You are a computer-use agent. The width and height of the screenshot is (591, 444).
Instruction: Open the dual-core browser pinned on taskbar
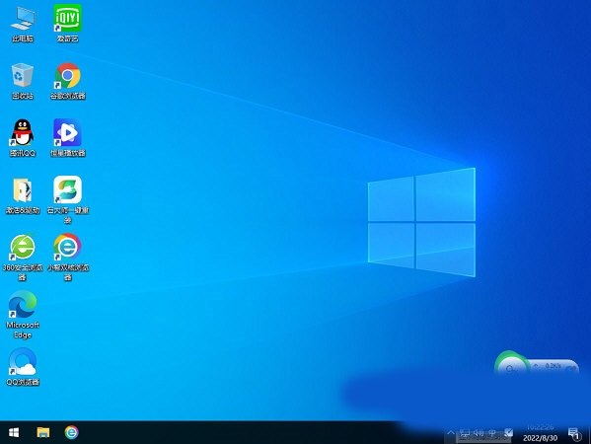click(72, 432)
